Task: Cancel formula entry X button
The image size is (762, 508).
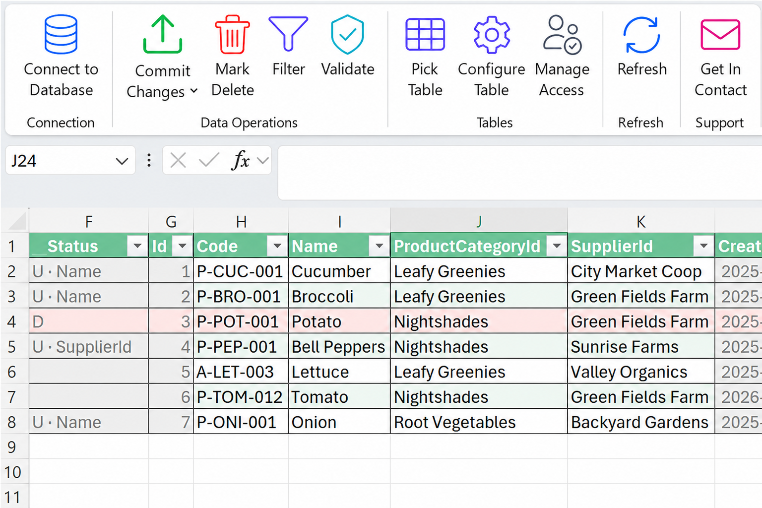Action: pos(178,160)
